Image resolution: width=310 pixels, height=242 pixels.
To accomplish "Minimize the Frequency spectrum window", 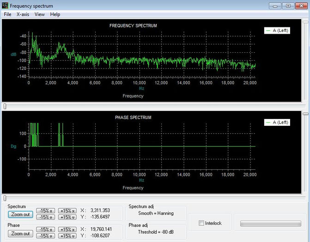I will click(275, 6).
